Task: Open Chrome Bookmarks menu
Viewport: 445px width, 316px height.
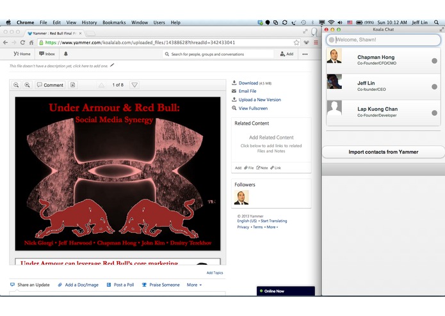Action: click(x=114, y=22)
